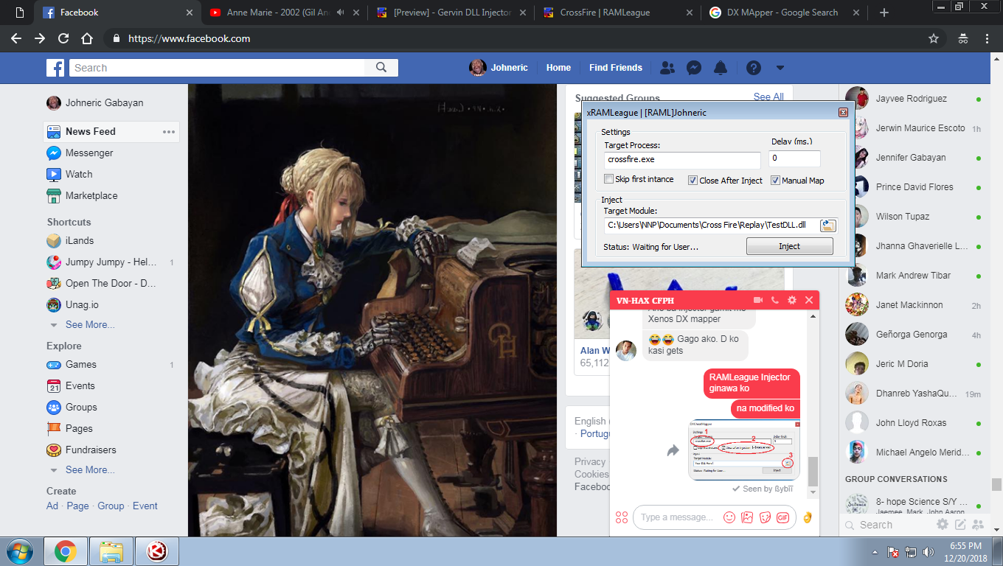Forward the shared injector screenshot with the arrow icon
This screenshot has width=1003, height=566.
point(673,450)
